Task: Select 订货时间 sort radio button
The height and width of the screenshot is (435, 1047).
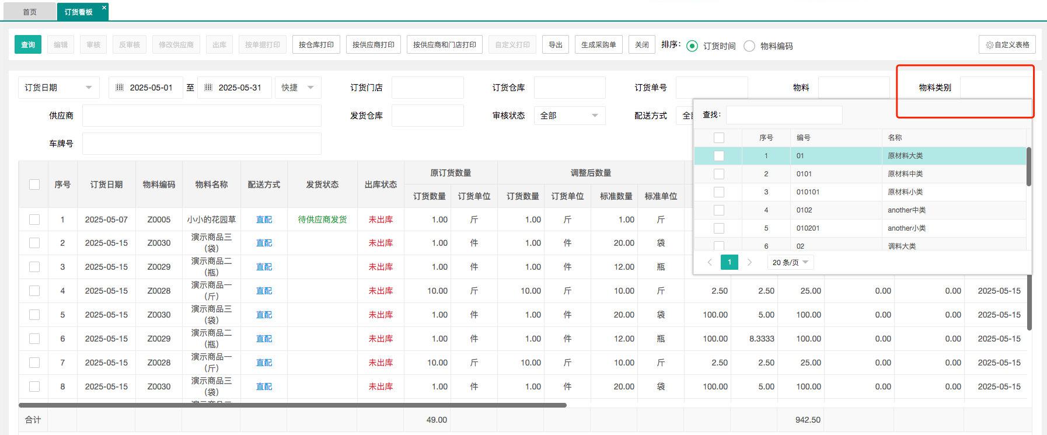Action: [692, 46]
